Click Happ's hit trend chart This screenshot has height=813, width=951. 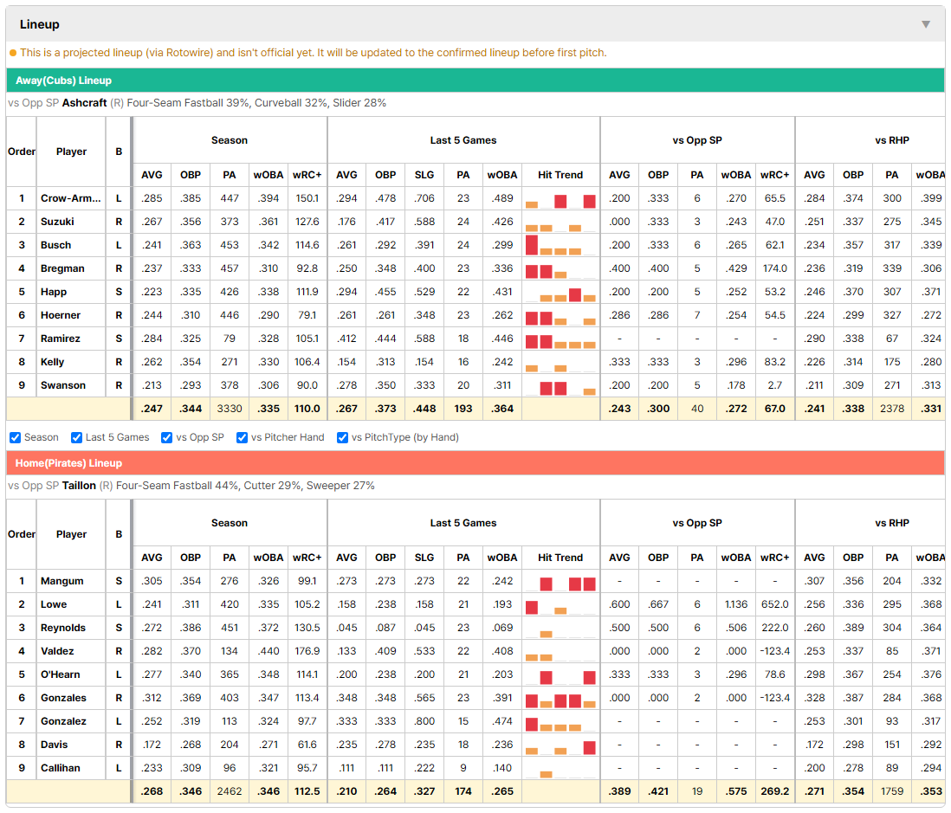click(560, 293)
